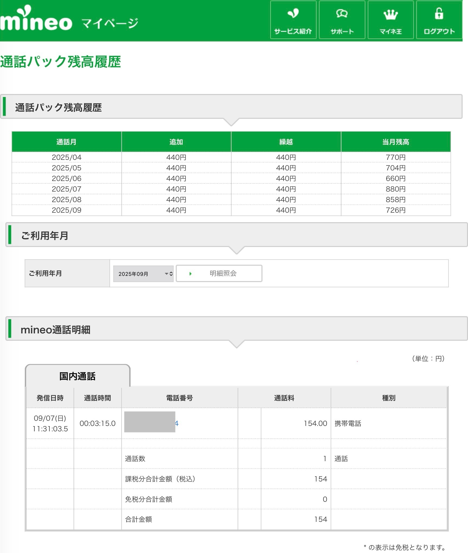Viewport: 468px width, 553px height.
Task: Click the ご利用年月 section header bar
Action: pyautogui.click(x=236, y=235)
